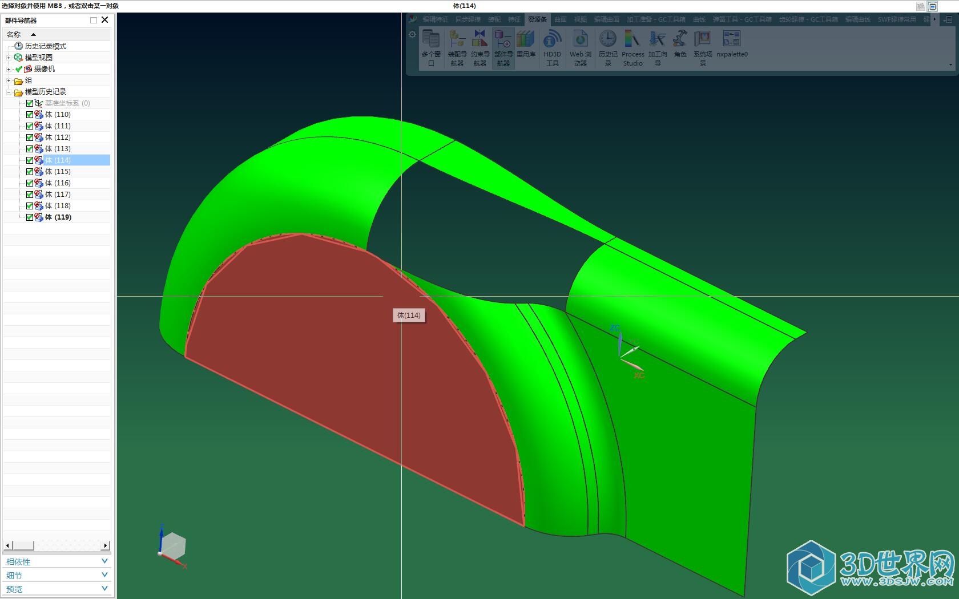Collapse the 模型历史记录 tree node

(9, 92)
